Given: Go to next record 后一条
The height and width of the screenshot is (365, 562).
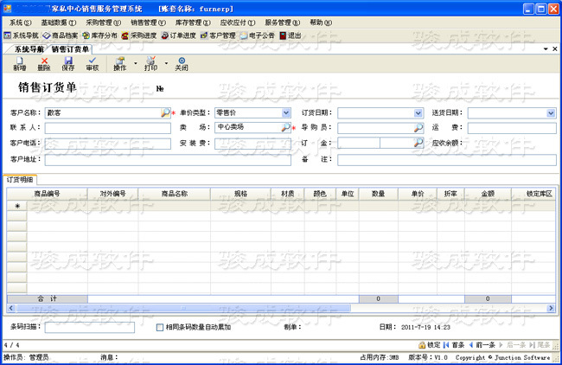Looking at the screenshot, I should tap(512, 345).
